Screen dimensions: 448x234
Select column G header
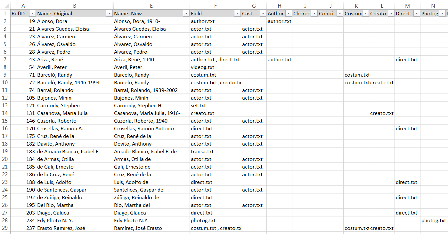point(254,5)
